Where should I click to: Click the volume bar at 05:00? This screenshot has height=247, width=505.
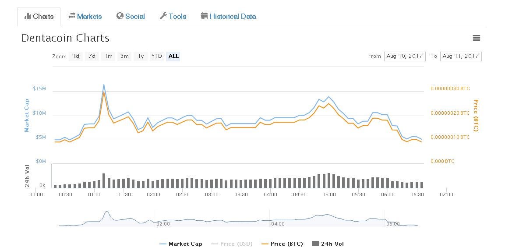coord(329,180)
